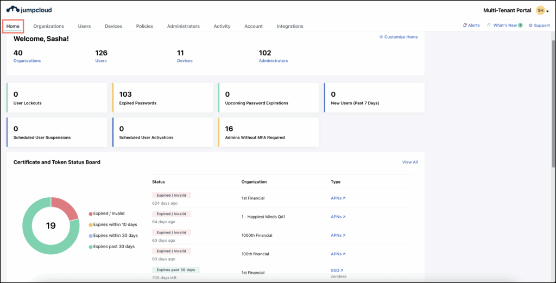Image resolution: width=556 pixels, height=283 pixels.
Task: Open the APNs link for 1 - Happiest Minds QA1
Action: click(x=338, y=217)
